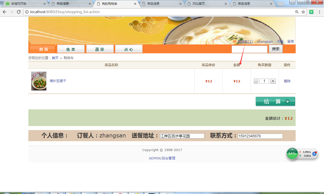Bookmark this page with the star icon

303,12
